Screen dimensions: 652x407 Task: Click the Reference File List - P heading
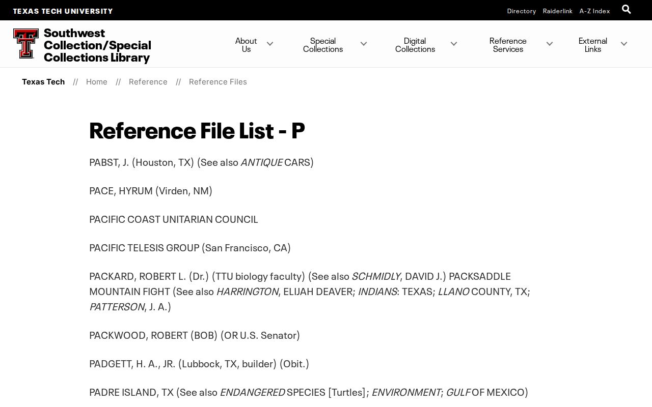point(197,130)
